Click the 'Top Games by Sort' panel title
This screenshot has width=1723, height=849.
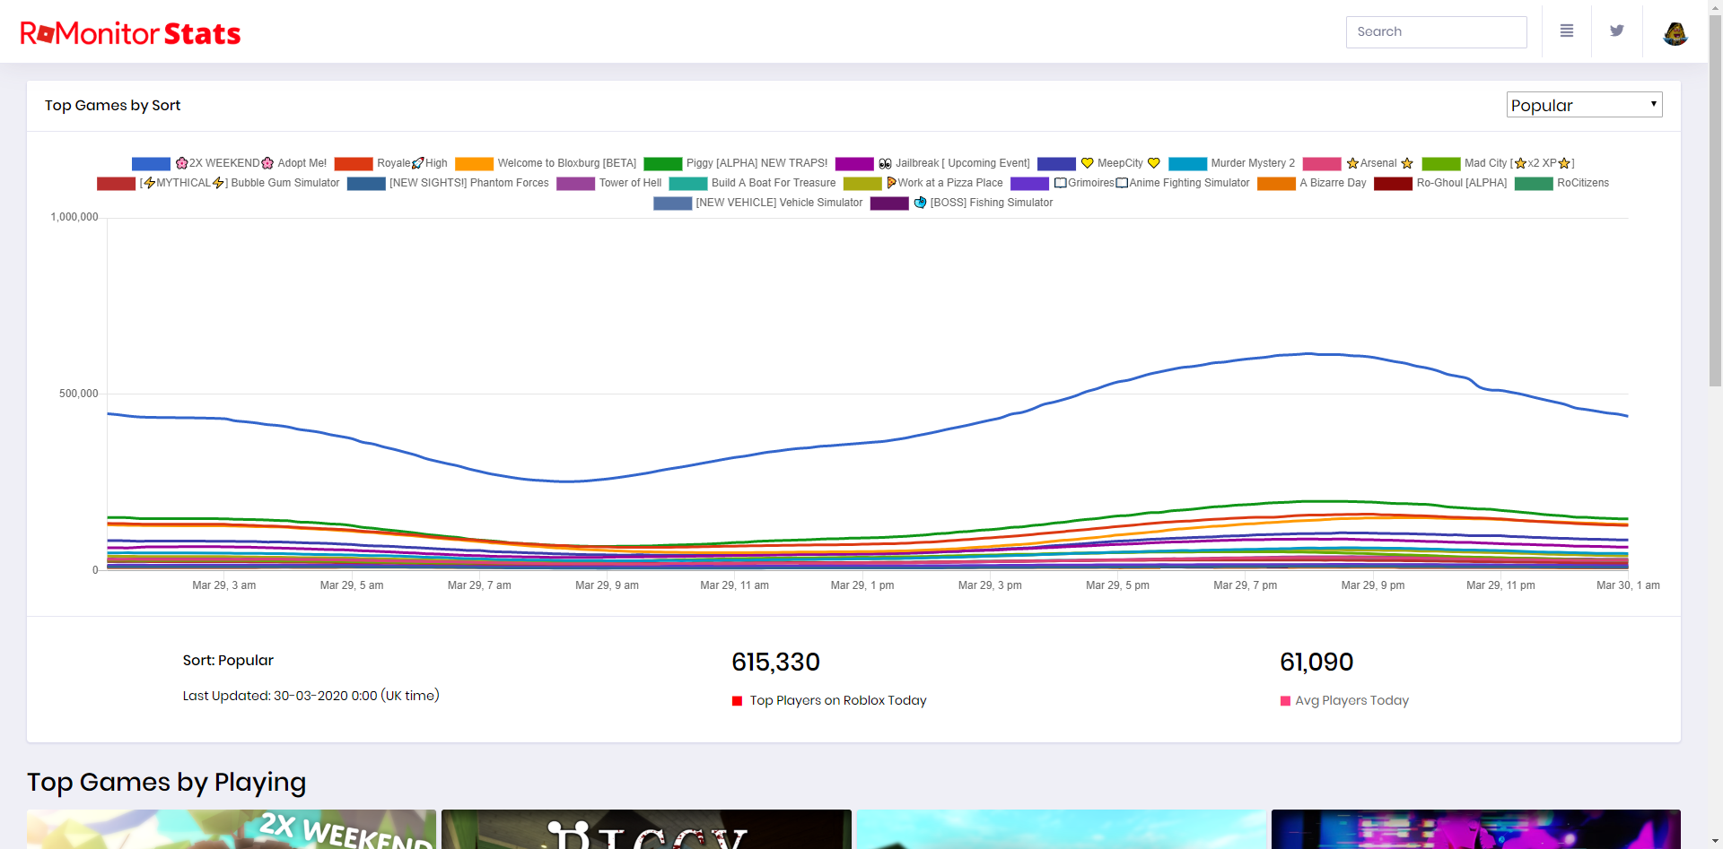[113, 106]
